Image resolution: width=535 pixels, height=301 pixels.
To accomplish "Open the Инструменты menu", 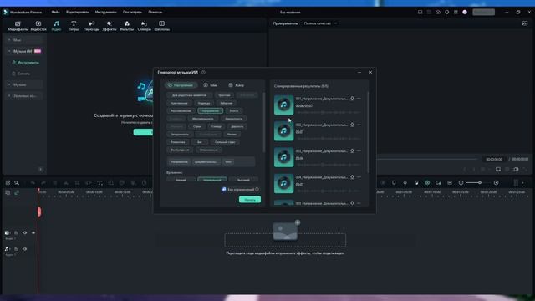I will (106, 12).
